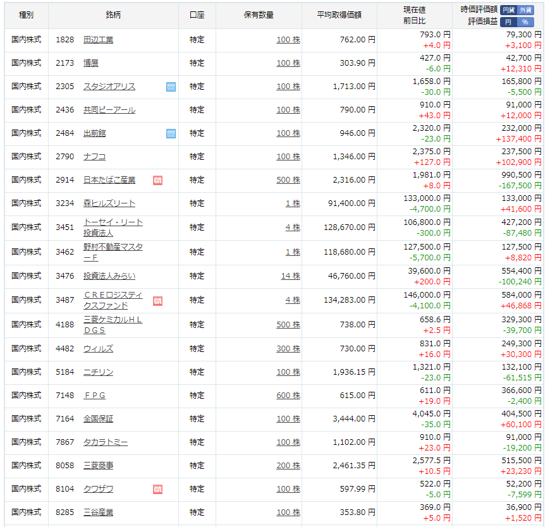Click 100 株 quantity for 全国保証
The height and width of the screenshot is (527, 550).
[x=288, y=419]
